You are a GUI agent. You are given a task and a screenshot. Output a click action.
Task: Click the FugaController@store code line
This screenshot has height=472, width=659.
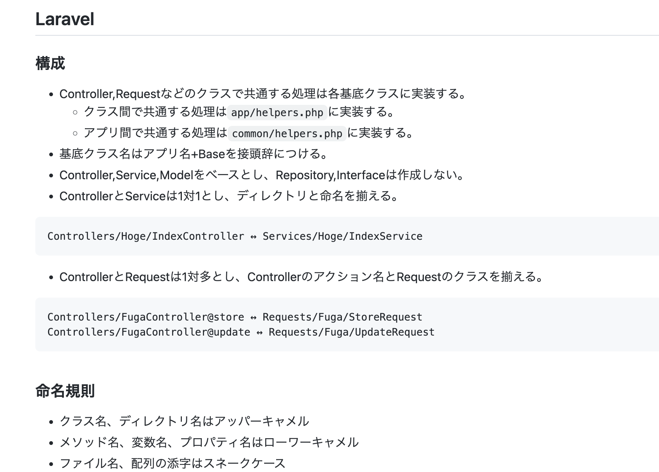[235, 317]
